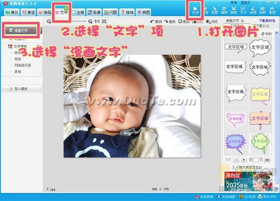Pick the jagged-bottom bubble template

click(236, 72)
